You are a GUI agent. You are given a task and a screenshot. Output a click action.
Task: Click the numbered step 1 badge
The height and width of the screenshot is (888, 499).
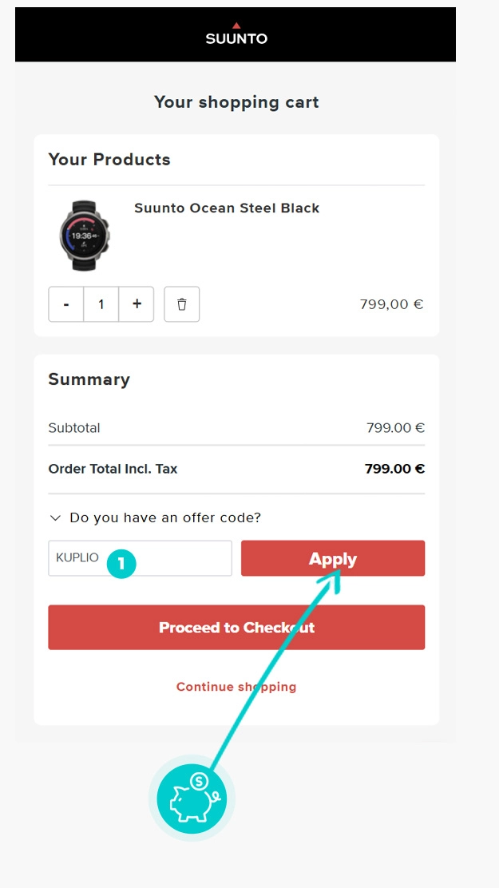pyautogui.click(x=121, y=563)
